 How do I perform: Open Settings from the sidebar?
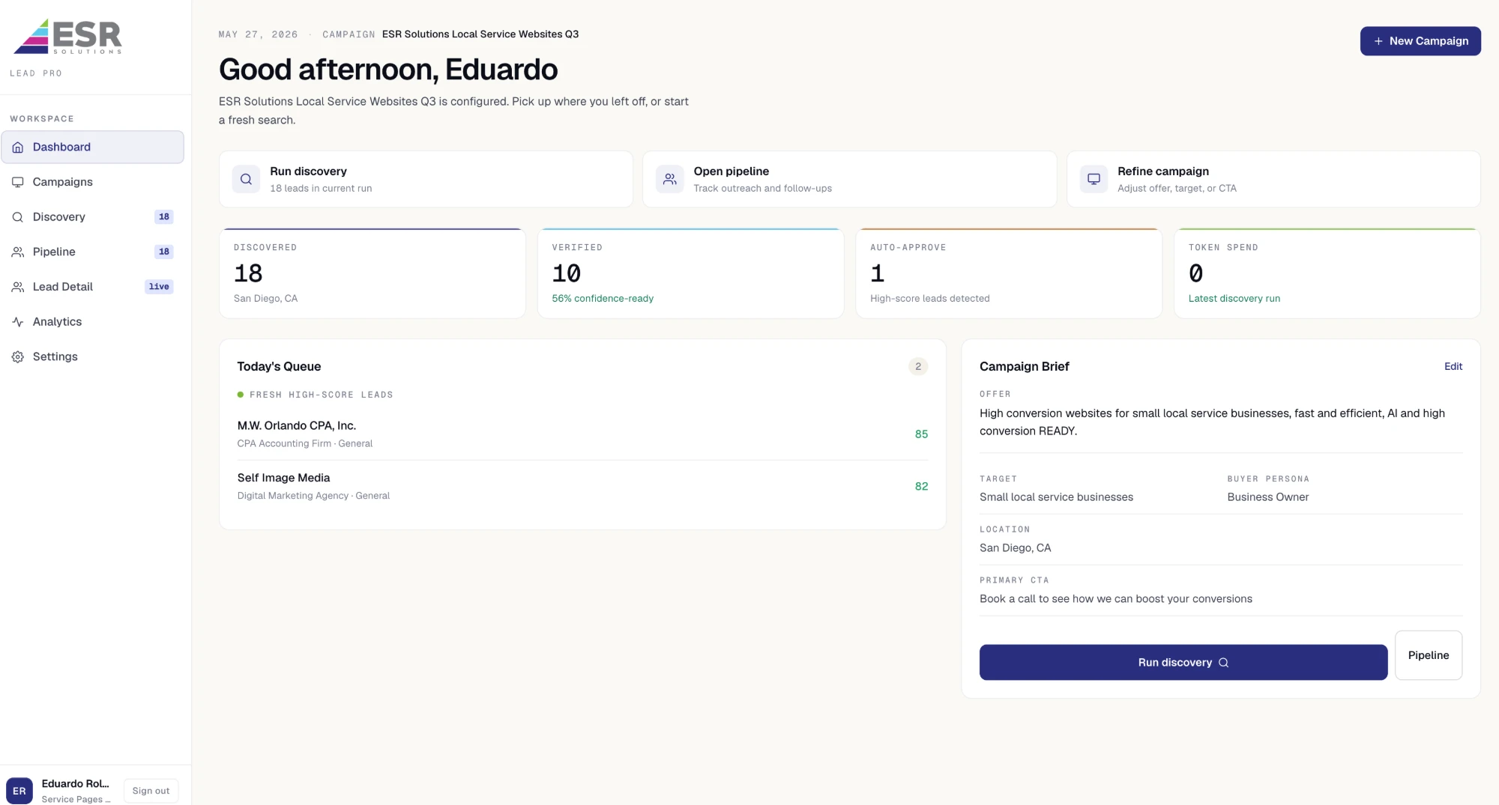click(x=92, y=357)
